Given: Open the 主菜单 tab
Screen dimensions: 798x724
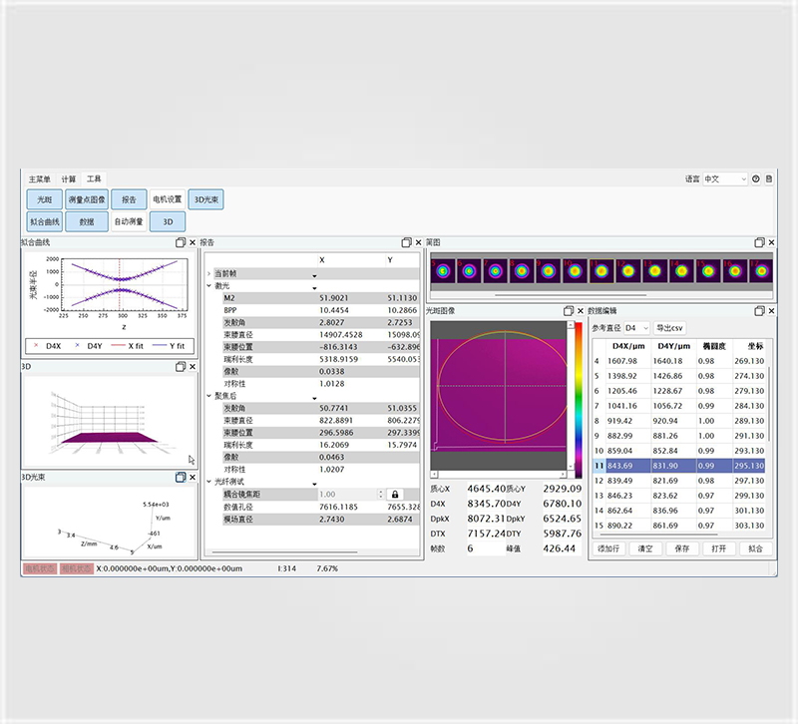Looking at the screenshot, I should point(39,179).
